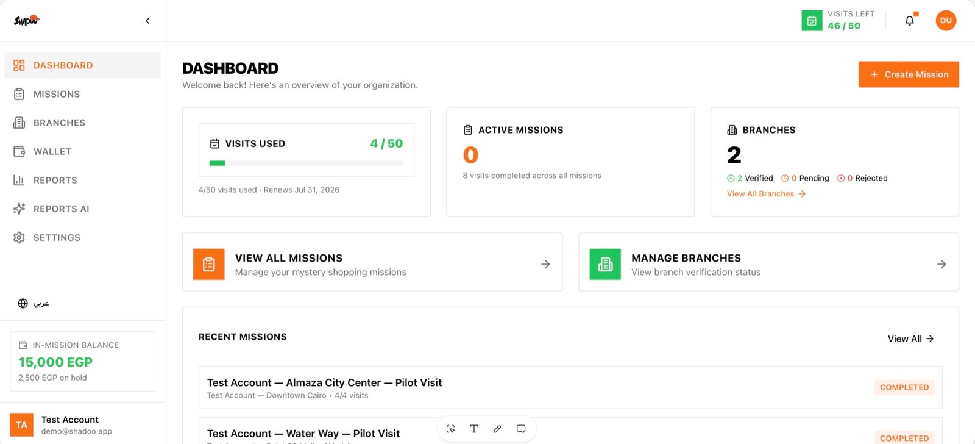The width and height of the screenshot is (975, 444).
Task: Click the screenshot capture tool icon
Action: coord(451,429)
